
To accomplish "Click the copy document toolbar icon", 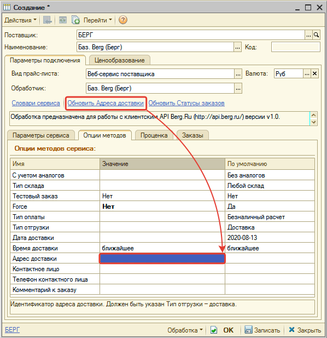I will tap(75, 20).
